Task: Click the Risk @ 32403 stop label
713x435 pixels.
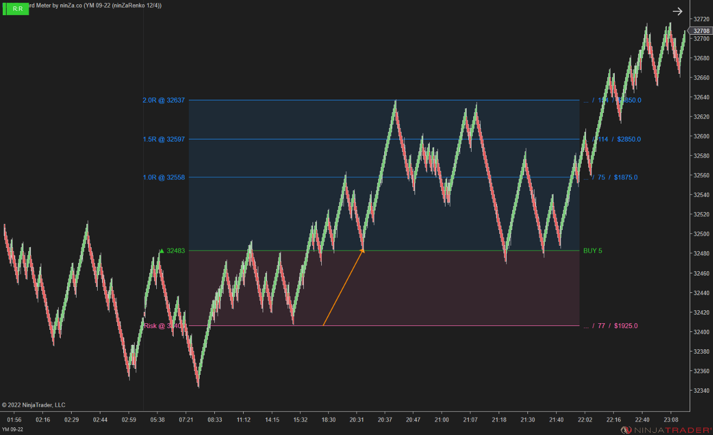Action: click(x=162, y=325)
